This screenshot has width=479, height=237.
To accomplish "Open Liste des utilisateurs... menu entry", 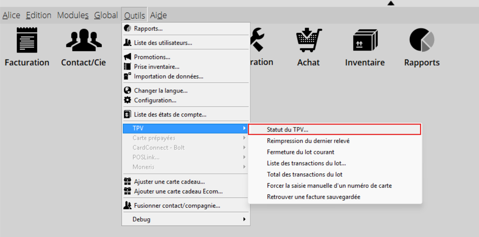I will (x=163, y=42).
